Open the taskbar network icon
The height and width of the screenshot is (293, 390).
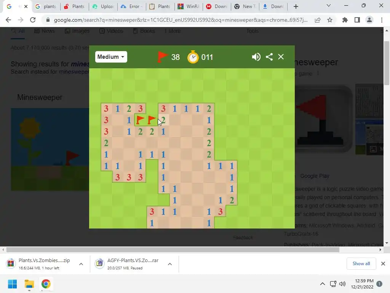[333, 284]
